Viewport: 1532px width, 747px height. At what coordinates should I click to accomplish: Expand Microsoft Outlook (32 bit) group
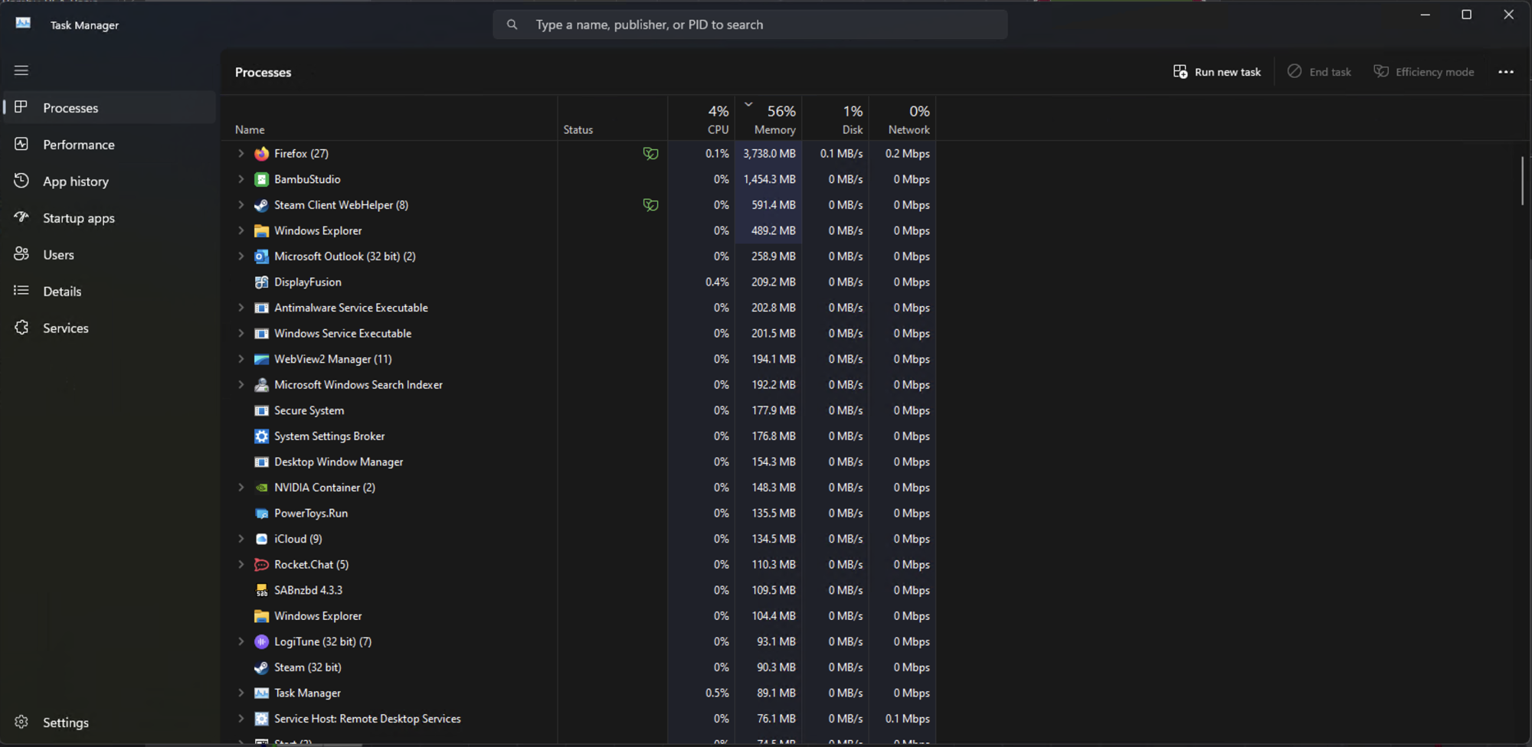(241, 256)
